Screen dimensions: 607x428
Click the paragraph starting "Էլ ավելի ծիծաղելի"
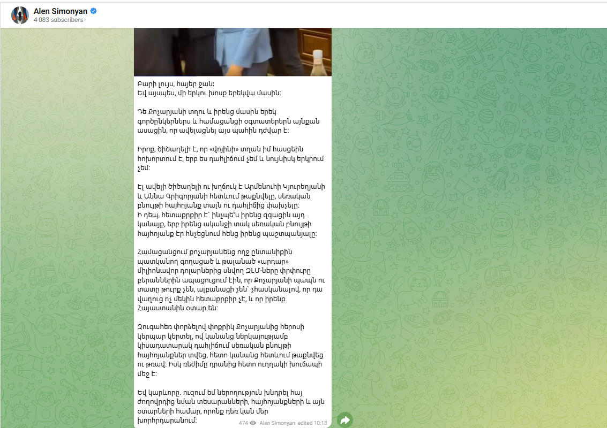click(x=231, y=195)
